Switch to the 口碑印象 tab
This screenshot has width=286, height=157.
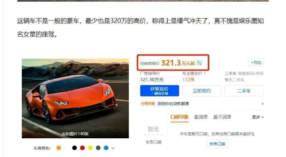coord(179,117)
